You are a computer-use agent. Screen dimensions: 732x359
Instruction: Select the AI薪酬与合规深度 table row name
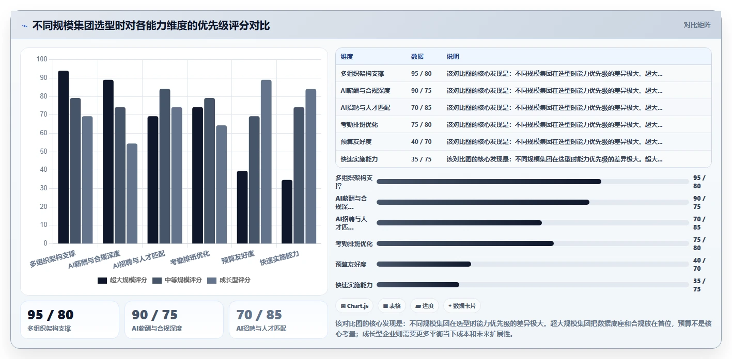[x=365, y=91]
